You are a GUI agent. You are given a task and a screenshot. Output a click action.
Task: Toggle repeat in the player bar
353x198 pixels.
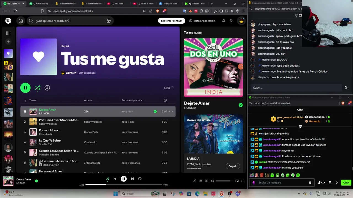pyautogui.click(x=140, y=179)
